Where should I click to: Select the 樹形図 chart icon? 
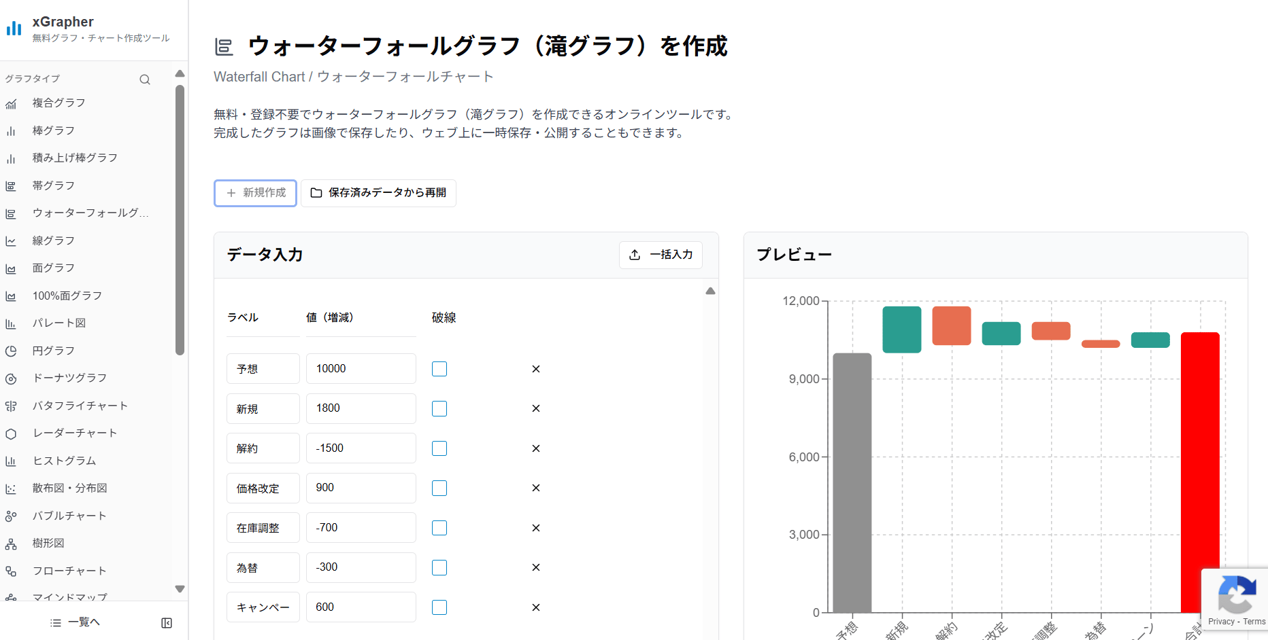pyautogui.click(x=12, y=543)
